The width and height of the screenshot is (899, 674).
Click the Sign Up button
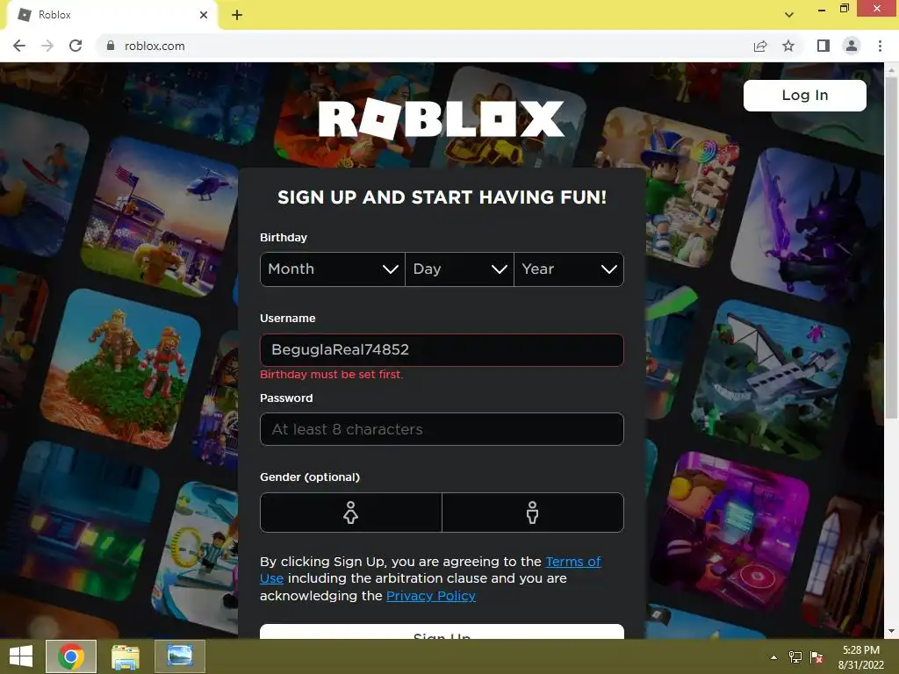(442, 632)
